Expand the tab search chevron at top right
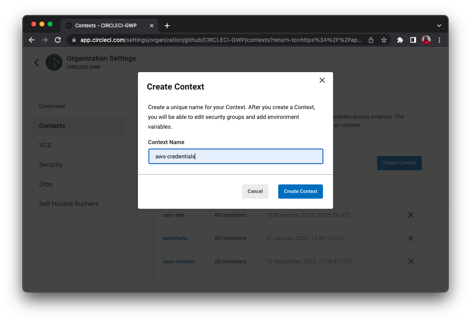The image size is (471, 322). click(439, 25)
